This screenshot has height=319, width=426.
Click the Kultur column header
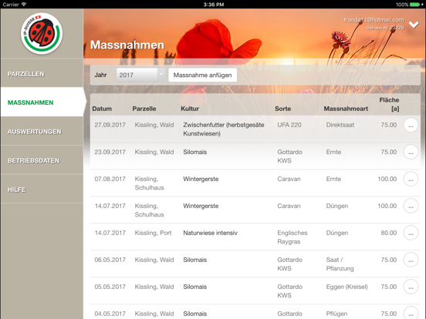point(190,109)
